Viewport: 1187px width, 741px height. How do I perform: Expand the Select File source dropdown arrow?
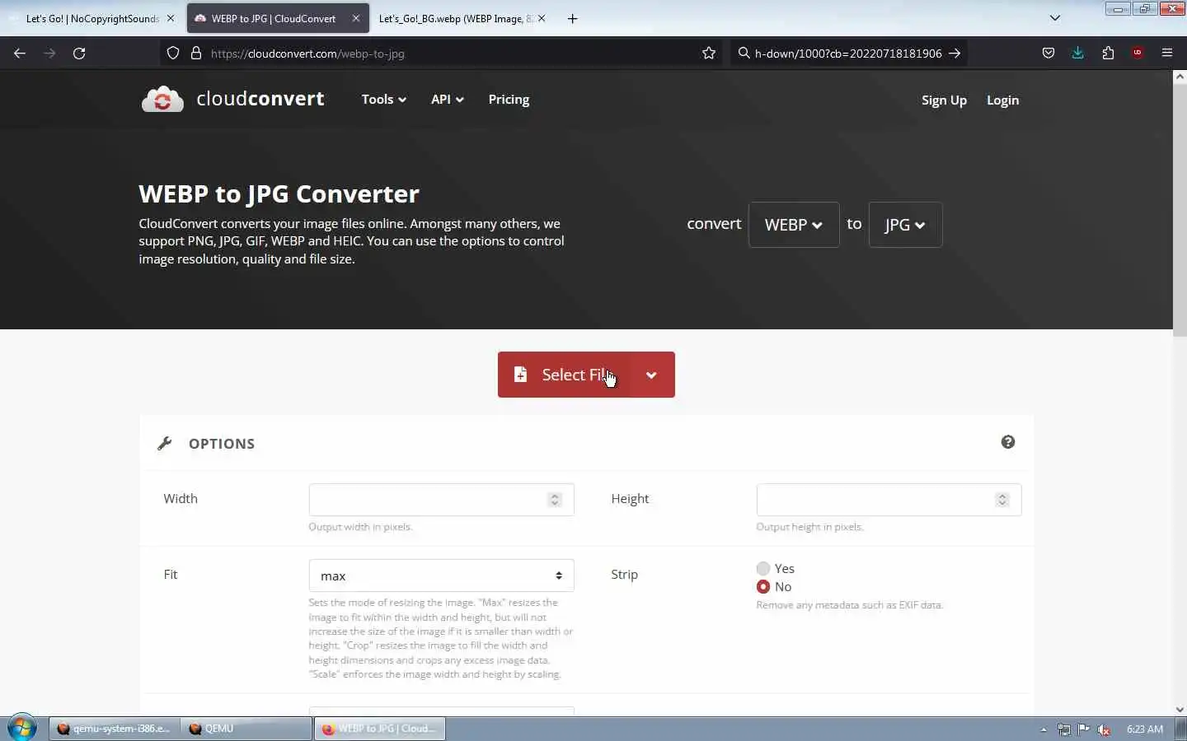pyautogui.click(x=651, y=375)
